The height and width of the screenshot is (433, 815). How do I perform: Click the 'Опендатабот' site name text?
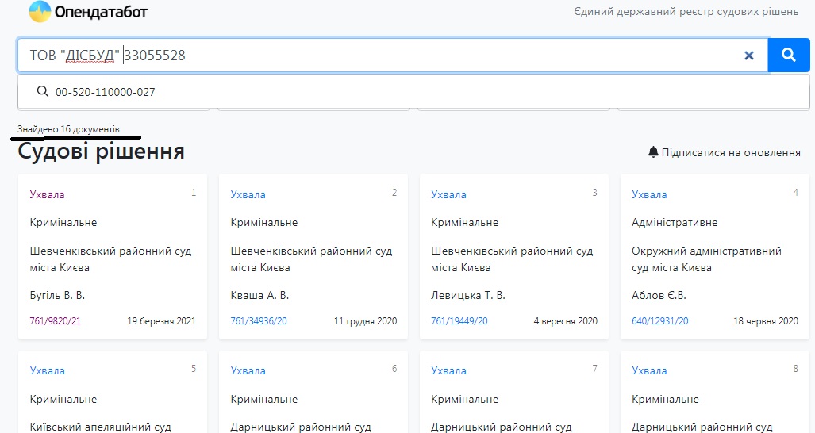(102, 12)
